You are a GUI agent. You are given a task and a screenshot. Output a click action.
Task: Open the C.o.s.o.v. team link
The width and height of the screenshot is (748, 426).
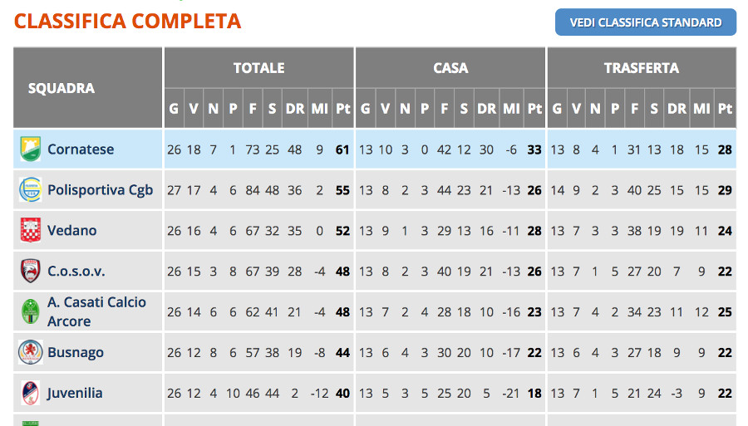(76, 272)
